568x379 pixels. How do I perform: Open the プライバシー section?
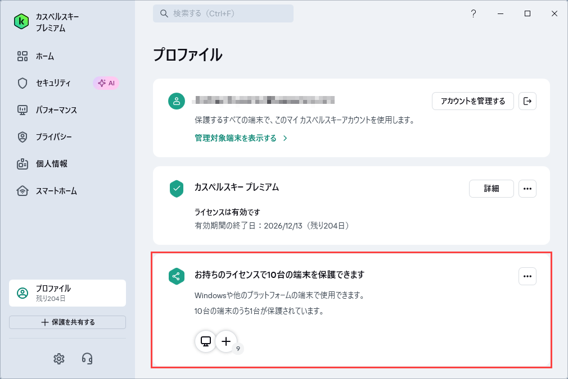click(x=53, y=137)
